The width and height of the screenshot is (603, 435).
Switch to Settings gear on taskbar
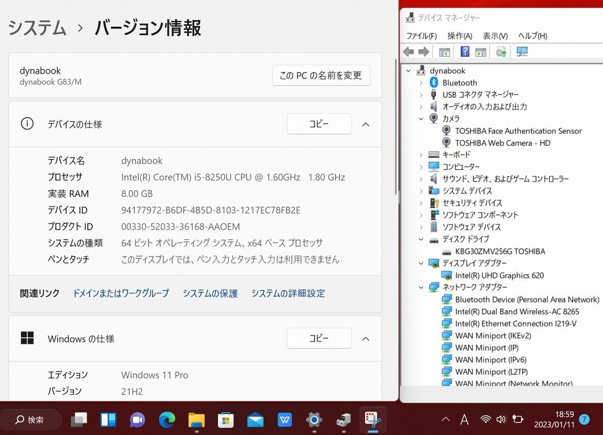[314, 420]
